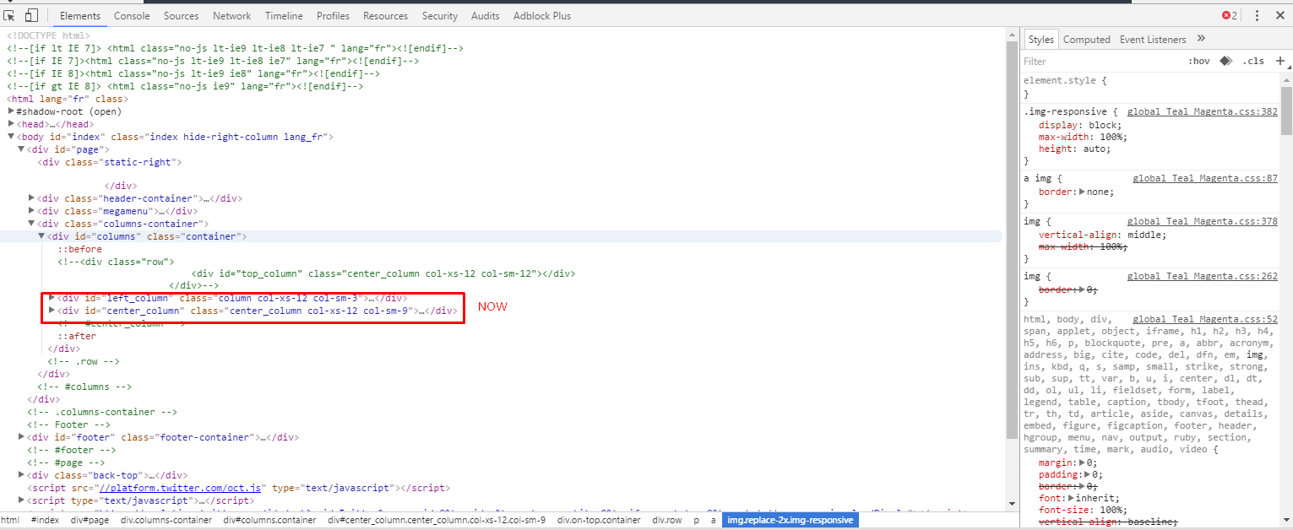Show more Styles pane tabs with chevron
The image size is (1293, 530).
pyautogui.click(x=1201, y=39)
